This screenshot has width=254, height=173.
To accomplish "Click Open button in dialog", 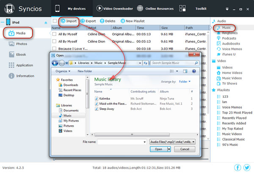I will coord(159,149).
